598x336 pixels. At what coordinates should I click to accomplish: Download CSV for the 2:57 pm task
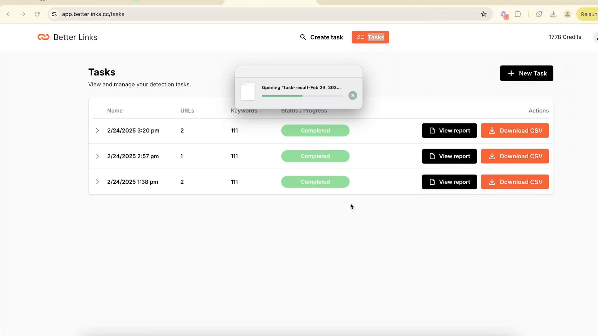click(x=515, y=156)
